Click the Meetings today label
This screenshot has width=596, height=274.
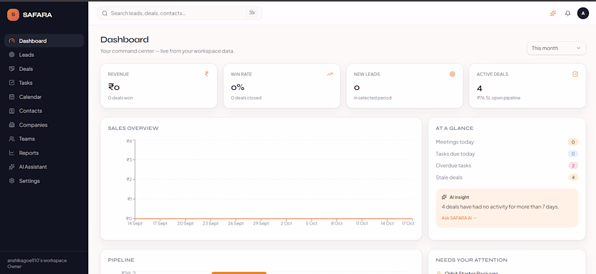455,142
